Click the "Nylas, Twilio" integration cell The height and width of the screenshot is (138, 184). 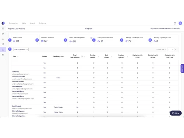click(59, 112)
